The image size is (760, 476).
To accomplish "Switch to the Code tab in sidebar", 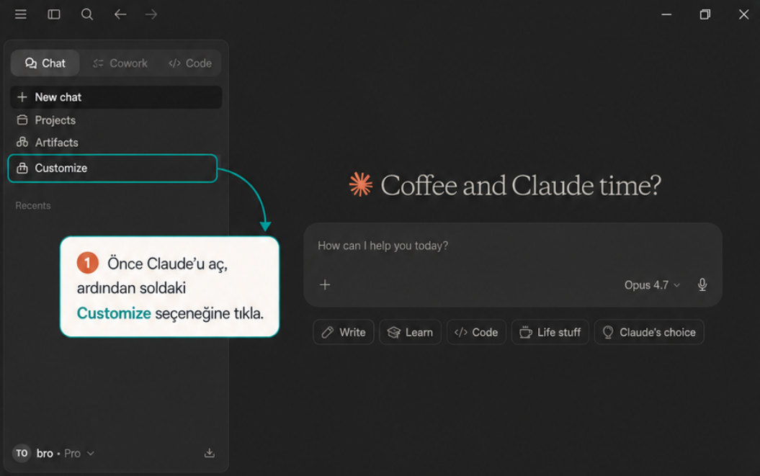I will [190, 63].
